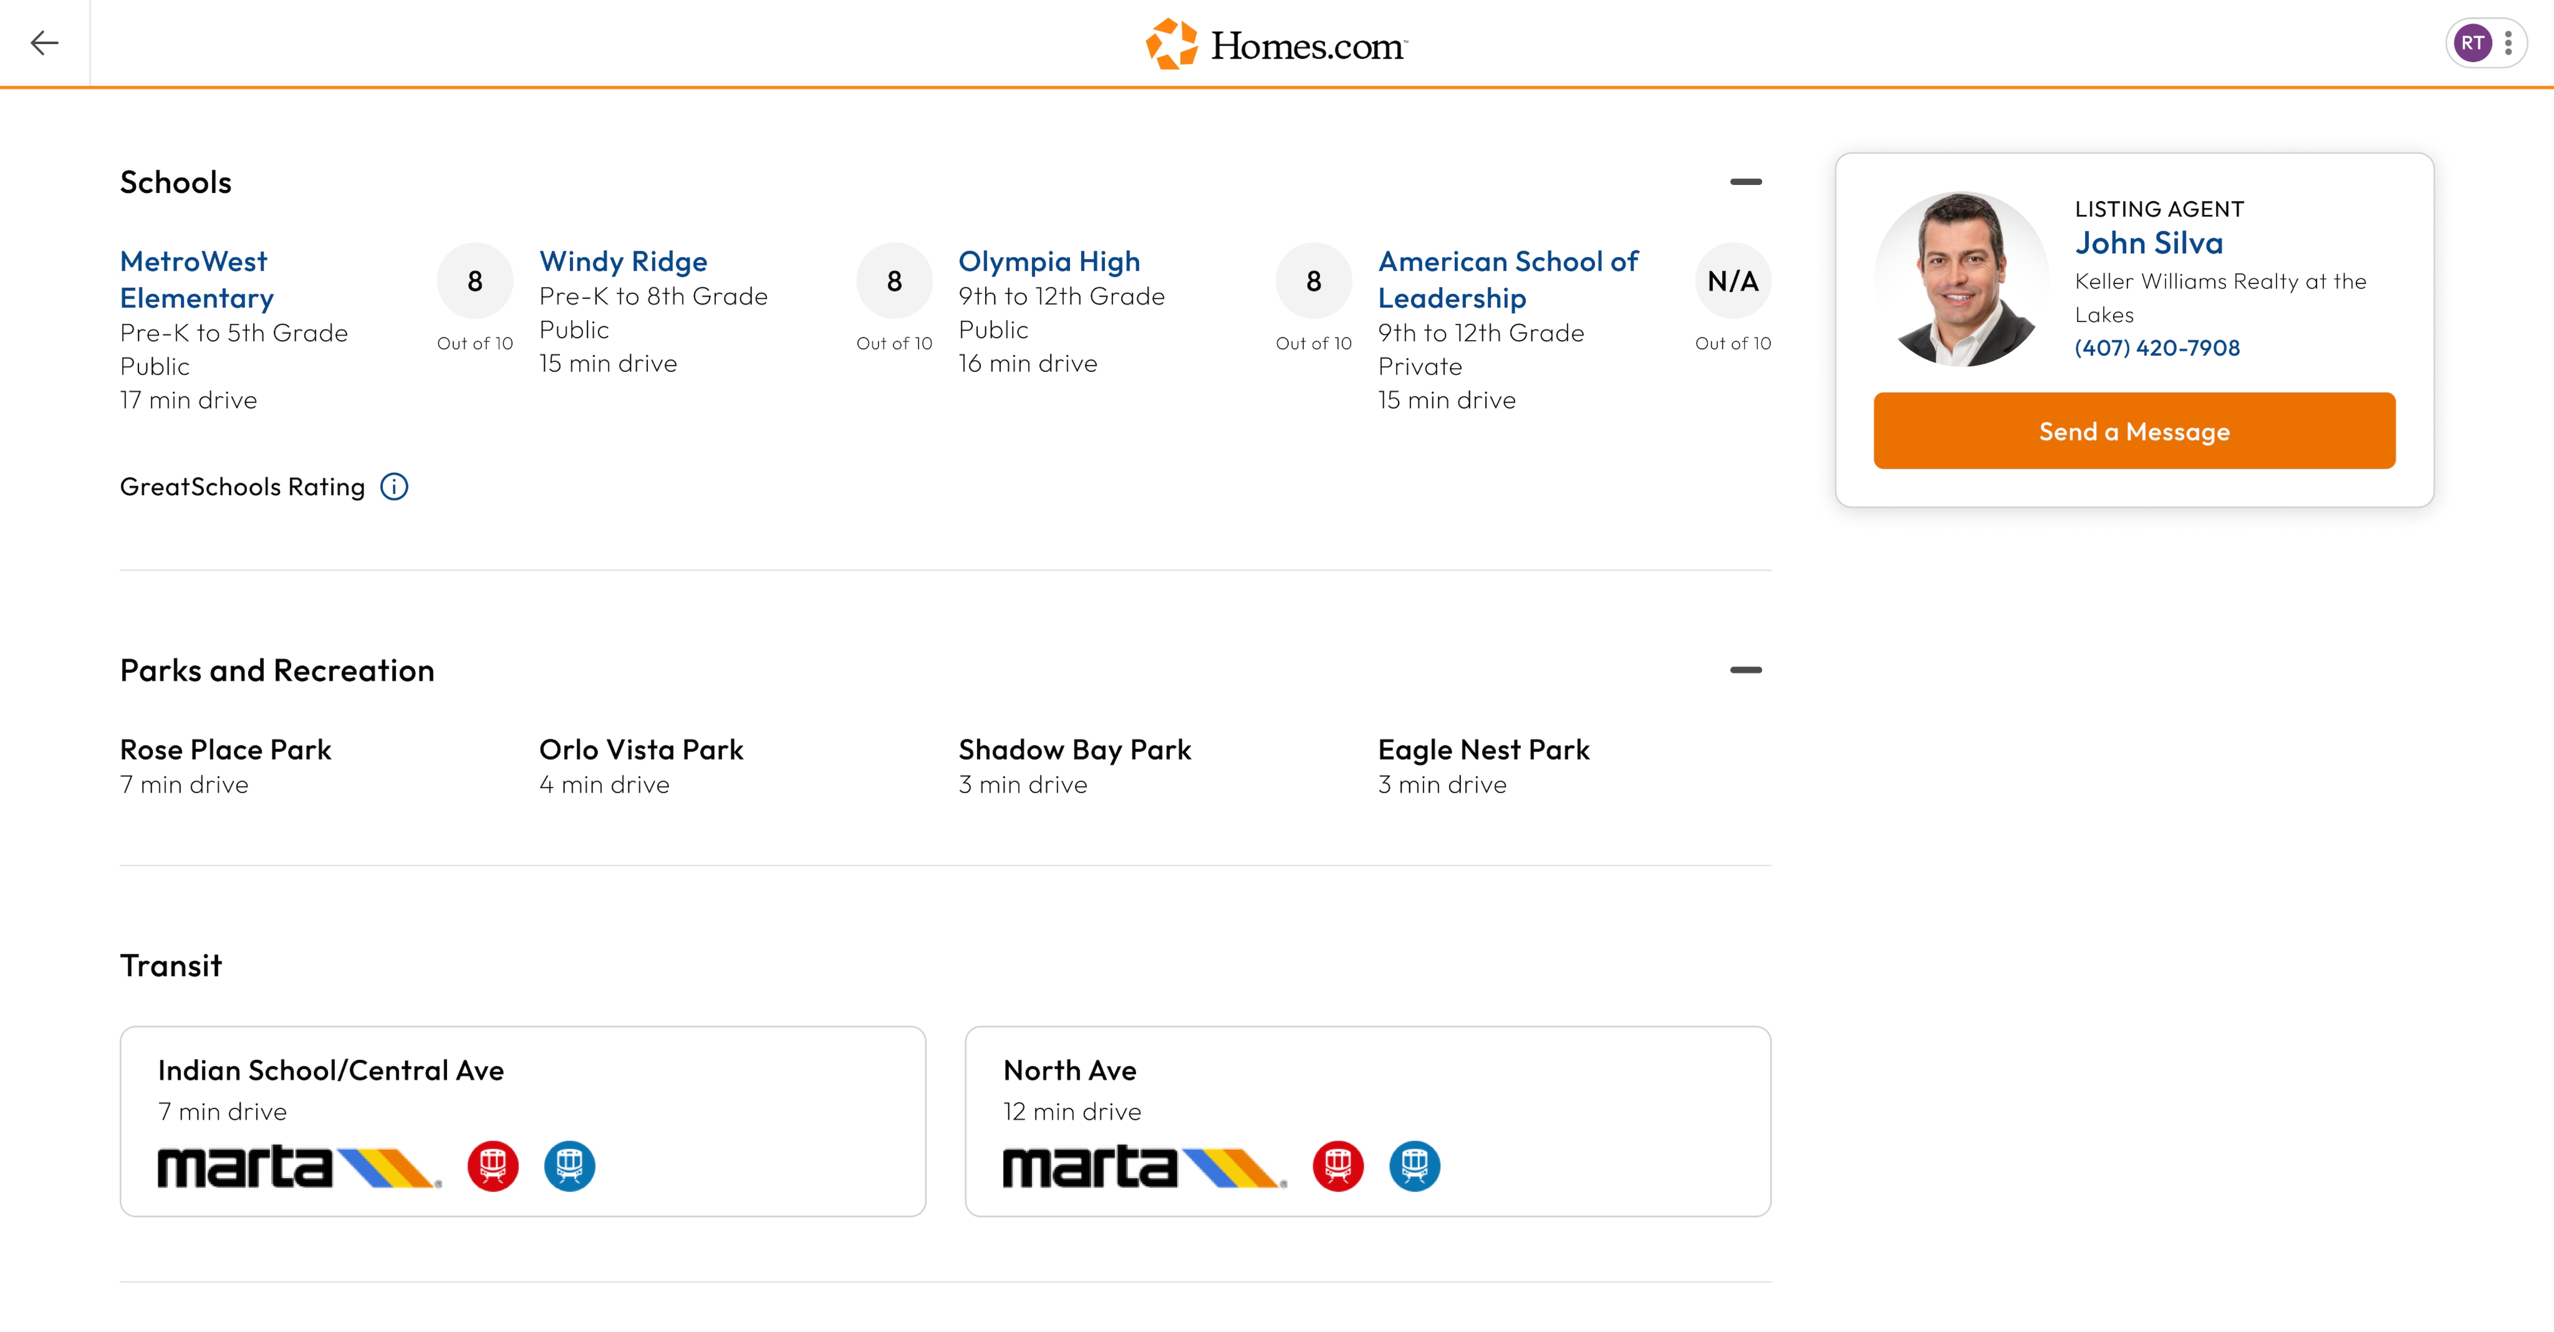Viewport: 2554px width, 1332px height.
Task: Click the Indian School/Central Ave station title
Action: point(330,1071)
